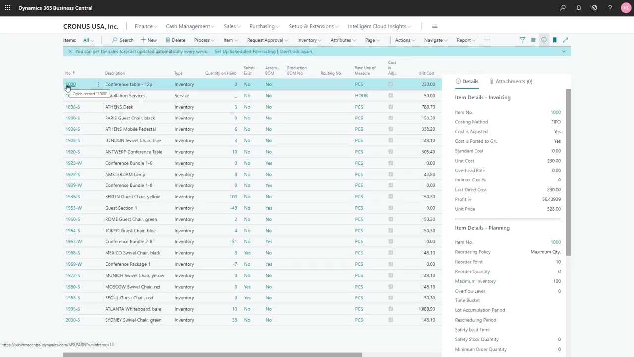Open the Report menu
This screenshot has height=357, width=634.
pyautogui.click(x=466, y=40)
